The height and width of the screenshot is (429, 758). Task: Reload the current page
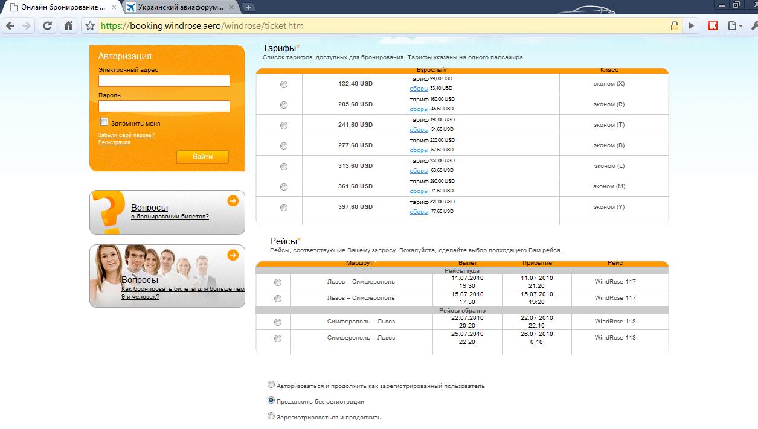point(47,26)
